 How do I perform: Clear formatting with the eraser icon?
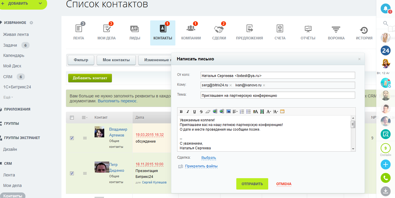[208, 112]
